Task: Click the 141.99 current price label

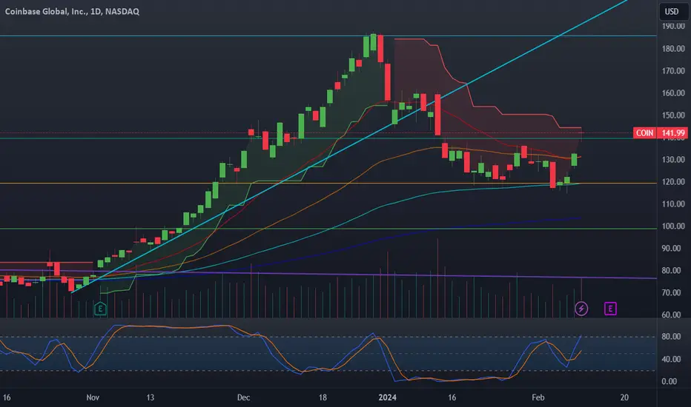Action: 673,133
